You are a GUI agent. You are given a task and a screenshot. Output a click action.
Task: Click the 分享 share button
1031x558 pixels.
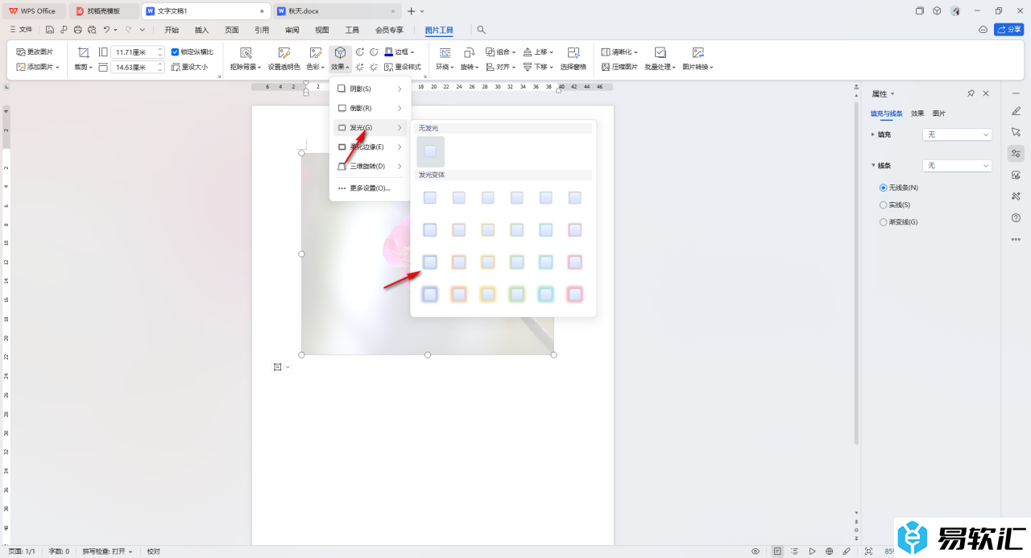[x=1008, y=30]
